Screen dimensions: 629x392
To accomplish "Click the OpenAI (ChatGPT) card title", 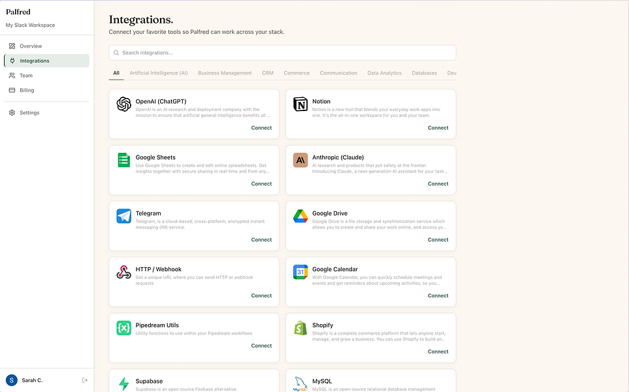I will [x=161, y=101].
